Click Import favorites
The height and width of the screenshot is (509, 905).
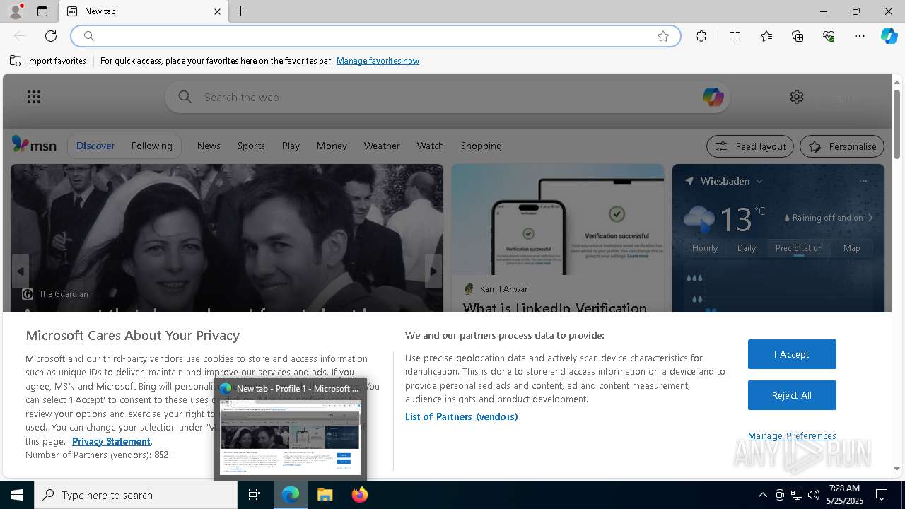click(x=48, y=61)
